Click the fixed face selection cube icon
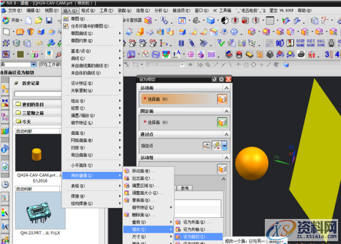The image size is (341, 244). (222, 122)
